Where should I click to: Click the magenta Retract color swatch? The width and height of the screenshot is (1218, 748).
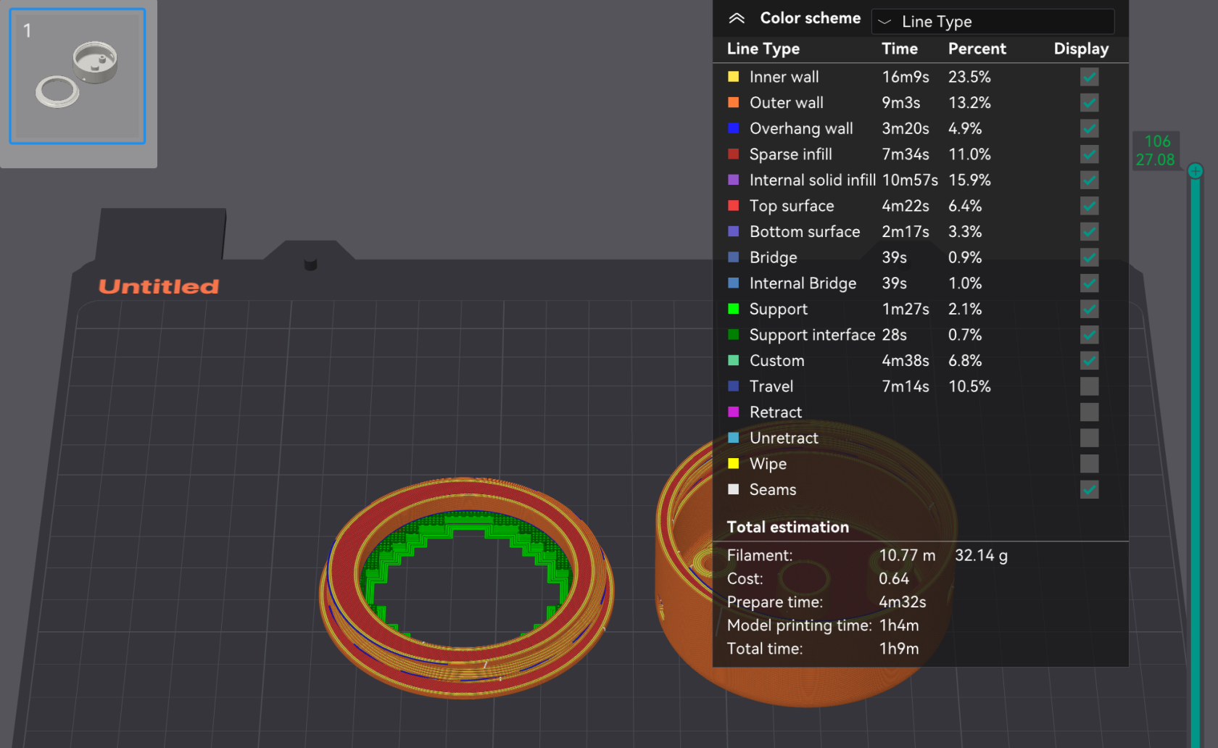pyautogui.click(x=734, y=412)
